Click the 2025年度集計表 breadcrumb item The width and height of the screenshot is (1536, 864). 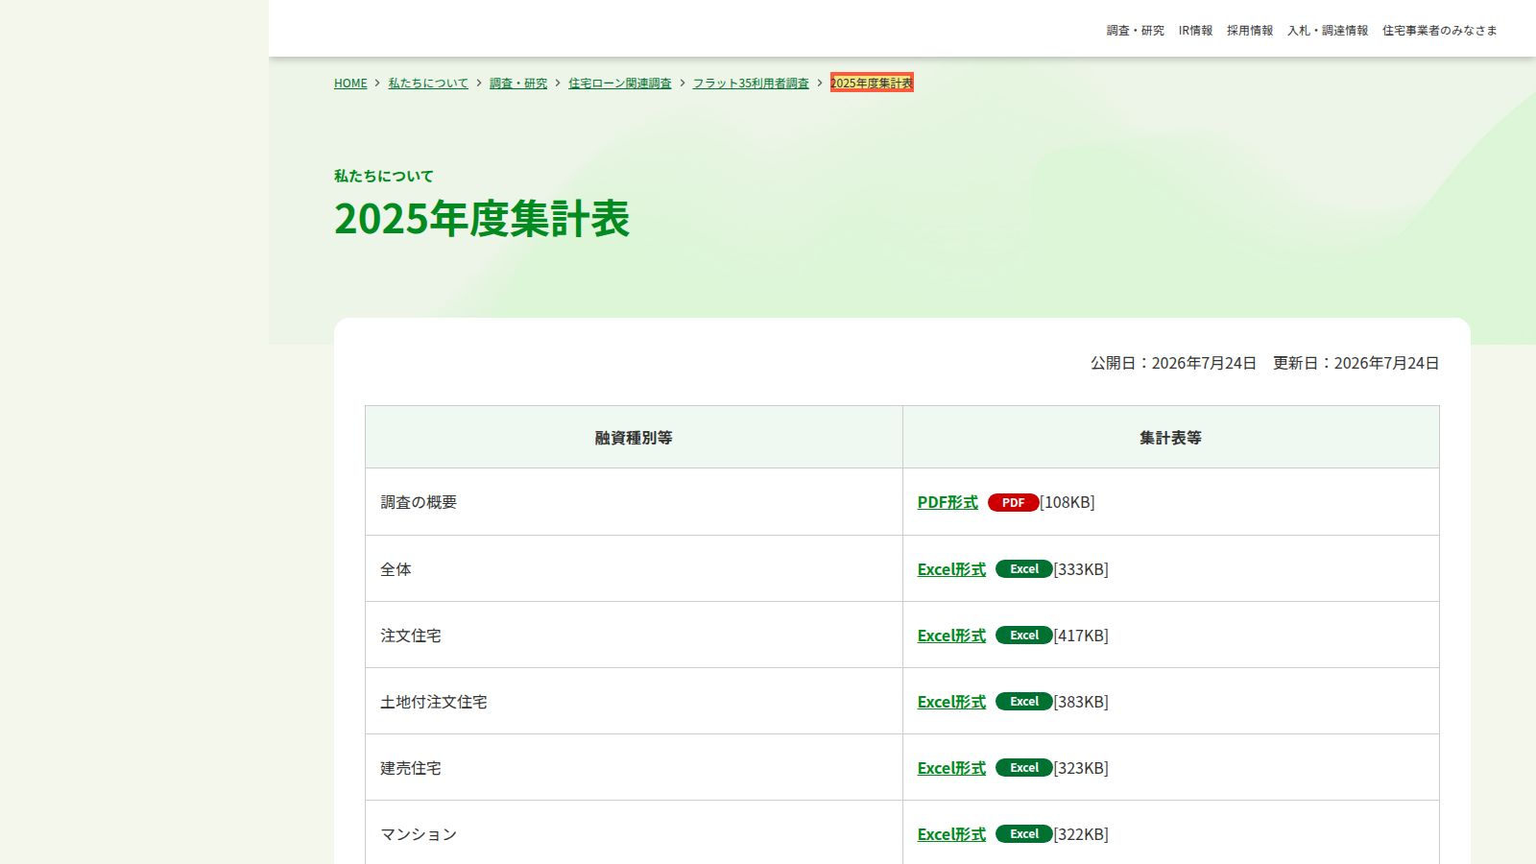pyautogui.click(x=872, y=84)
